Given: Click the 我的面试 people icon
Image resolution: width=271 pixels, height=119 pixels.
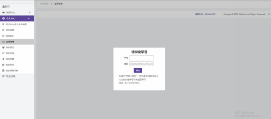Looking at the screenshot, I should 3,48.
